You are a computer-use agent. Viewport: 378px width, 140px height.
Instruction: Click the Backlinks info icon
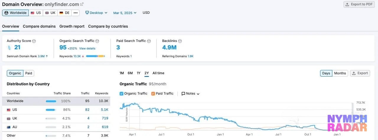click(x=180, y=41)
